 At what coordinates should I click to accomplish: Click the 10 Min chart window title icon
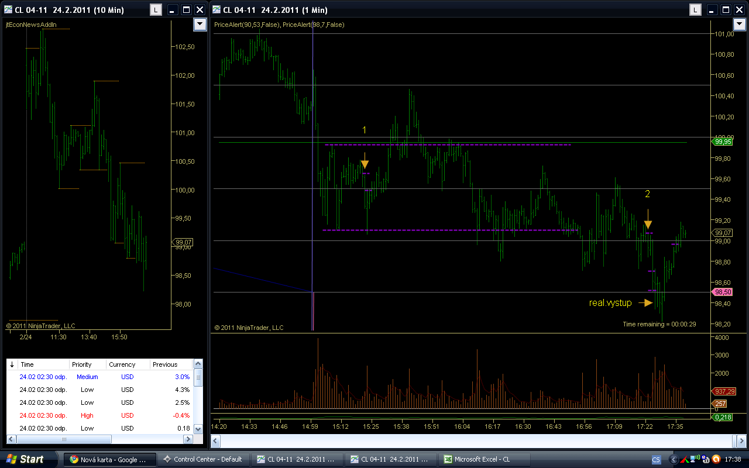pos(8,10)
